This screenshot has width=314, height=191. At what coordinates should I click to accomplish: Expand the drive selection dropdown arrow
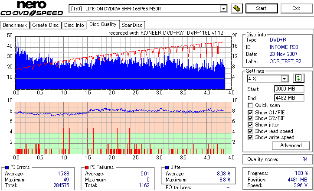[x=223, y=9]
